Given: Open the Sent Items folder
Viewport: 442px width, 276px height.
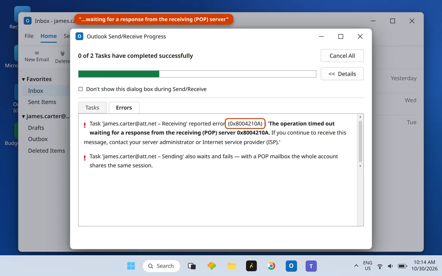Looking at the screenshot, I should 42,102.
